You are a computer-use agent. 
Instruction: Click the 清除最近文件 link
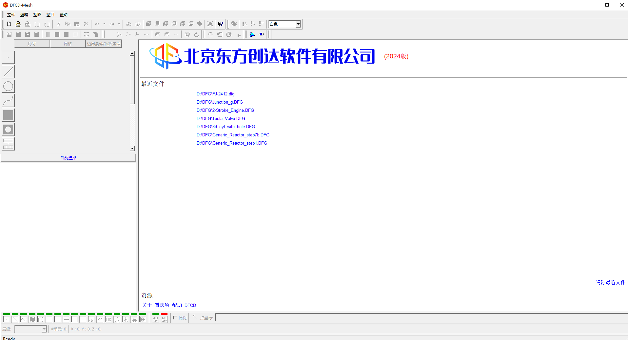coord(610,282)
